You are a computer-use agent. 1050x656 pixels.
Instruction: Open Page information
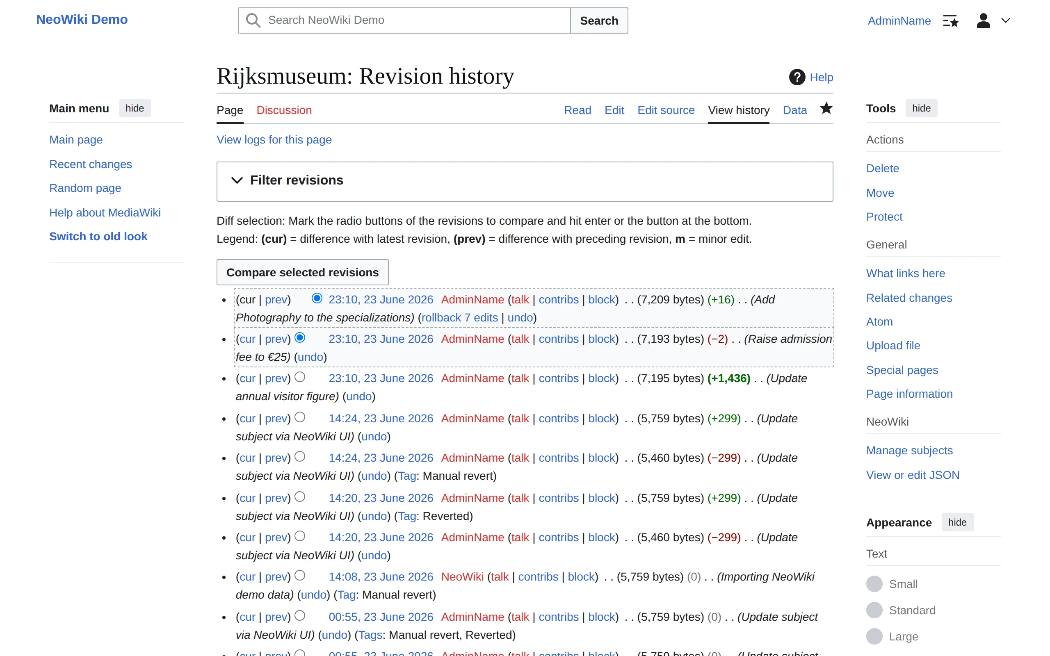click(x=909, y=394)
